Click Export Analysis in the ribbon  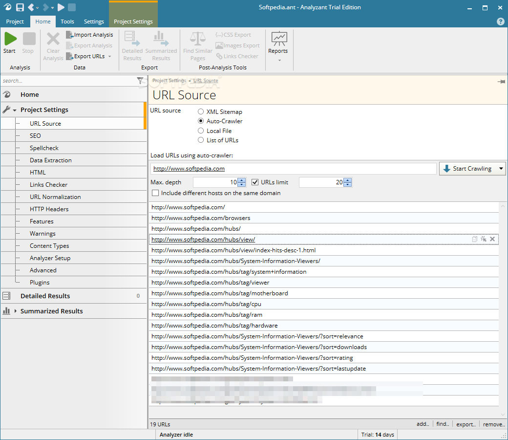click(89, 45)
